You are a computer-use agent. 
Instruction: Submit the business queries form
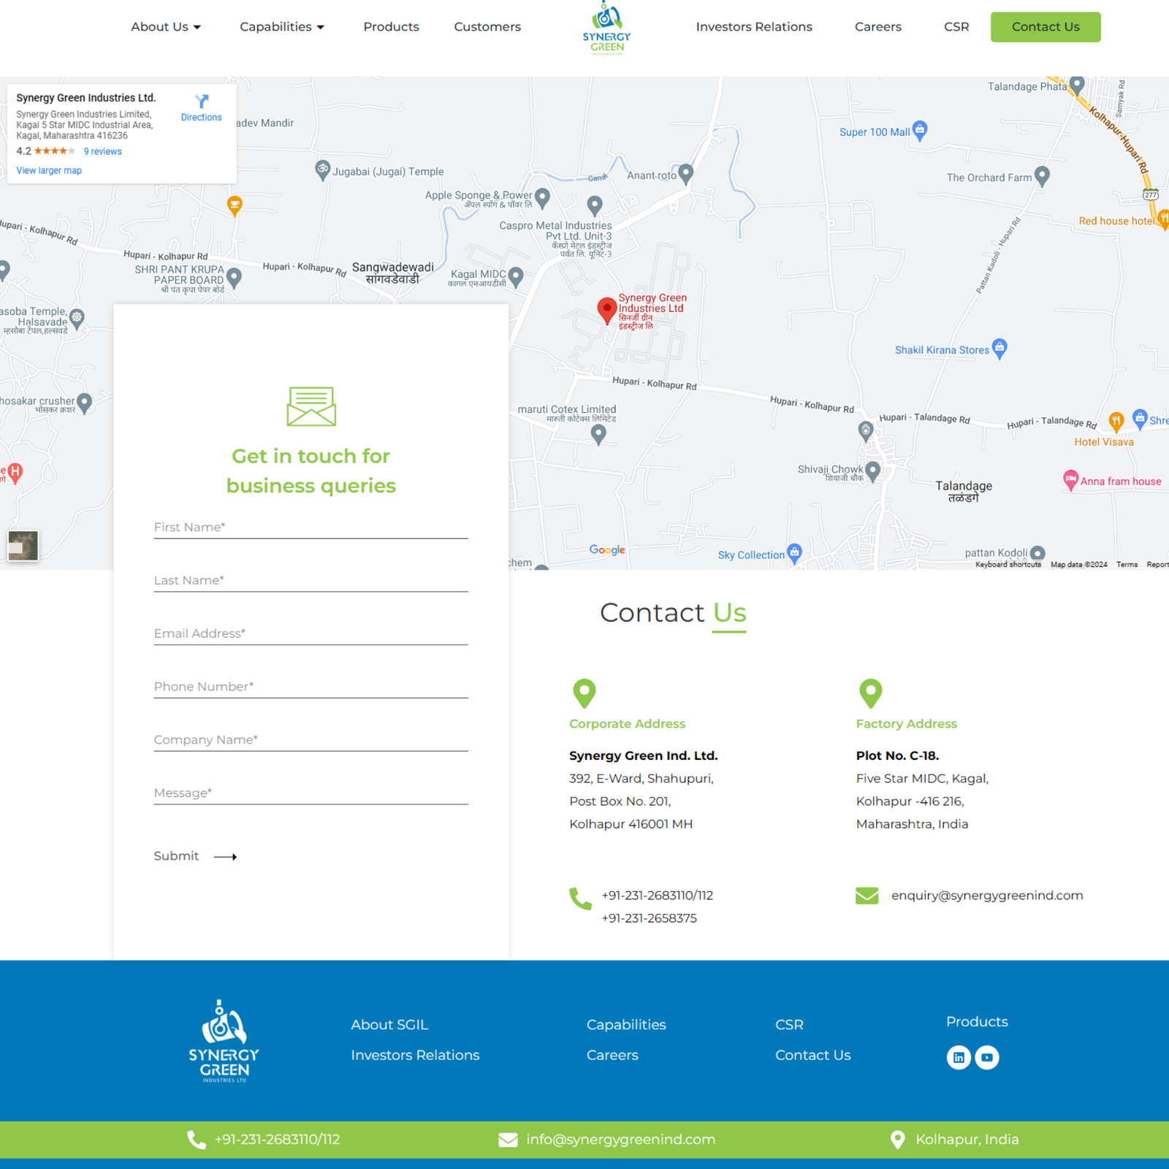pos(195,856)
